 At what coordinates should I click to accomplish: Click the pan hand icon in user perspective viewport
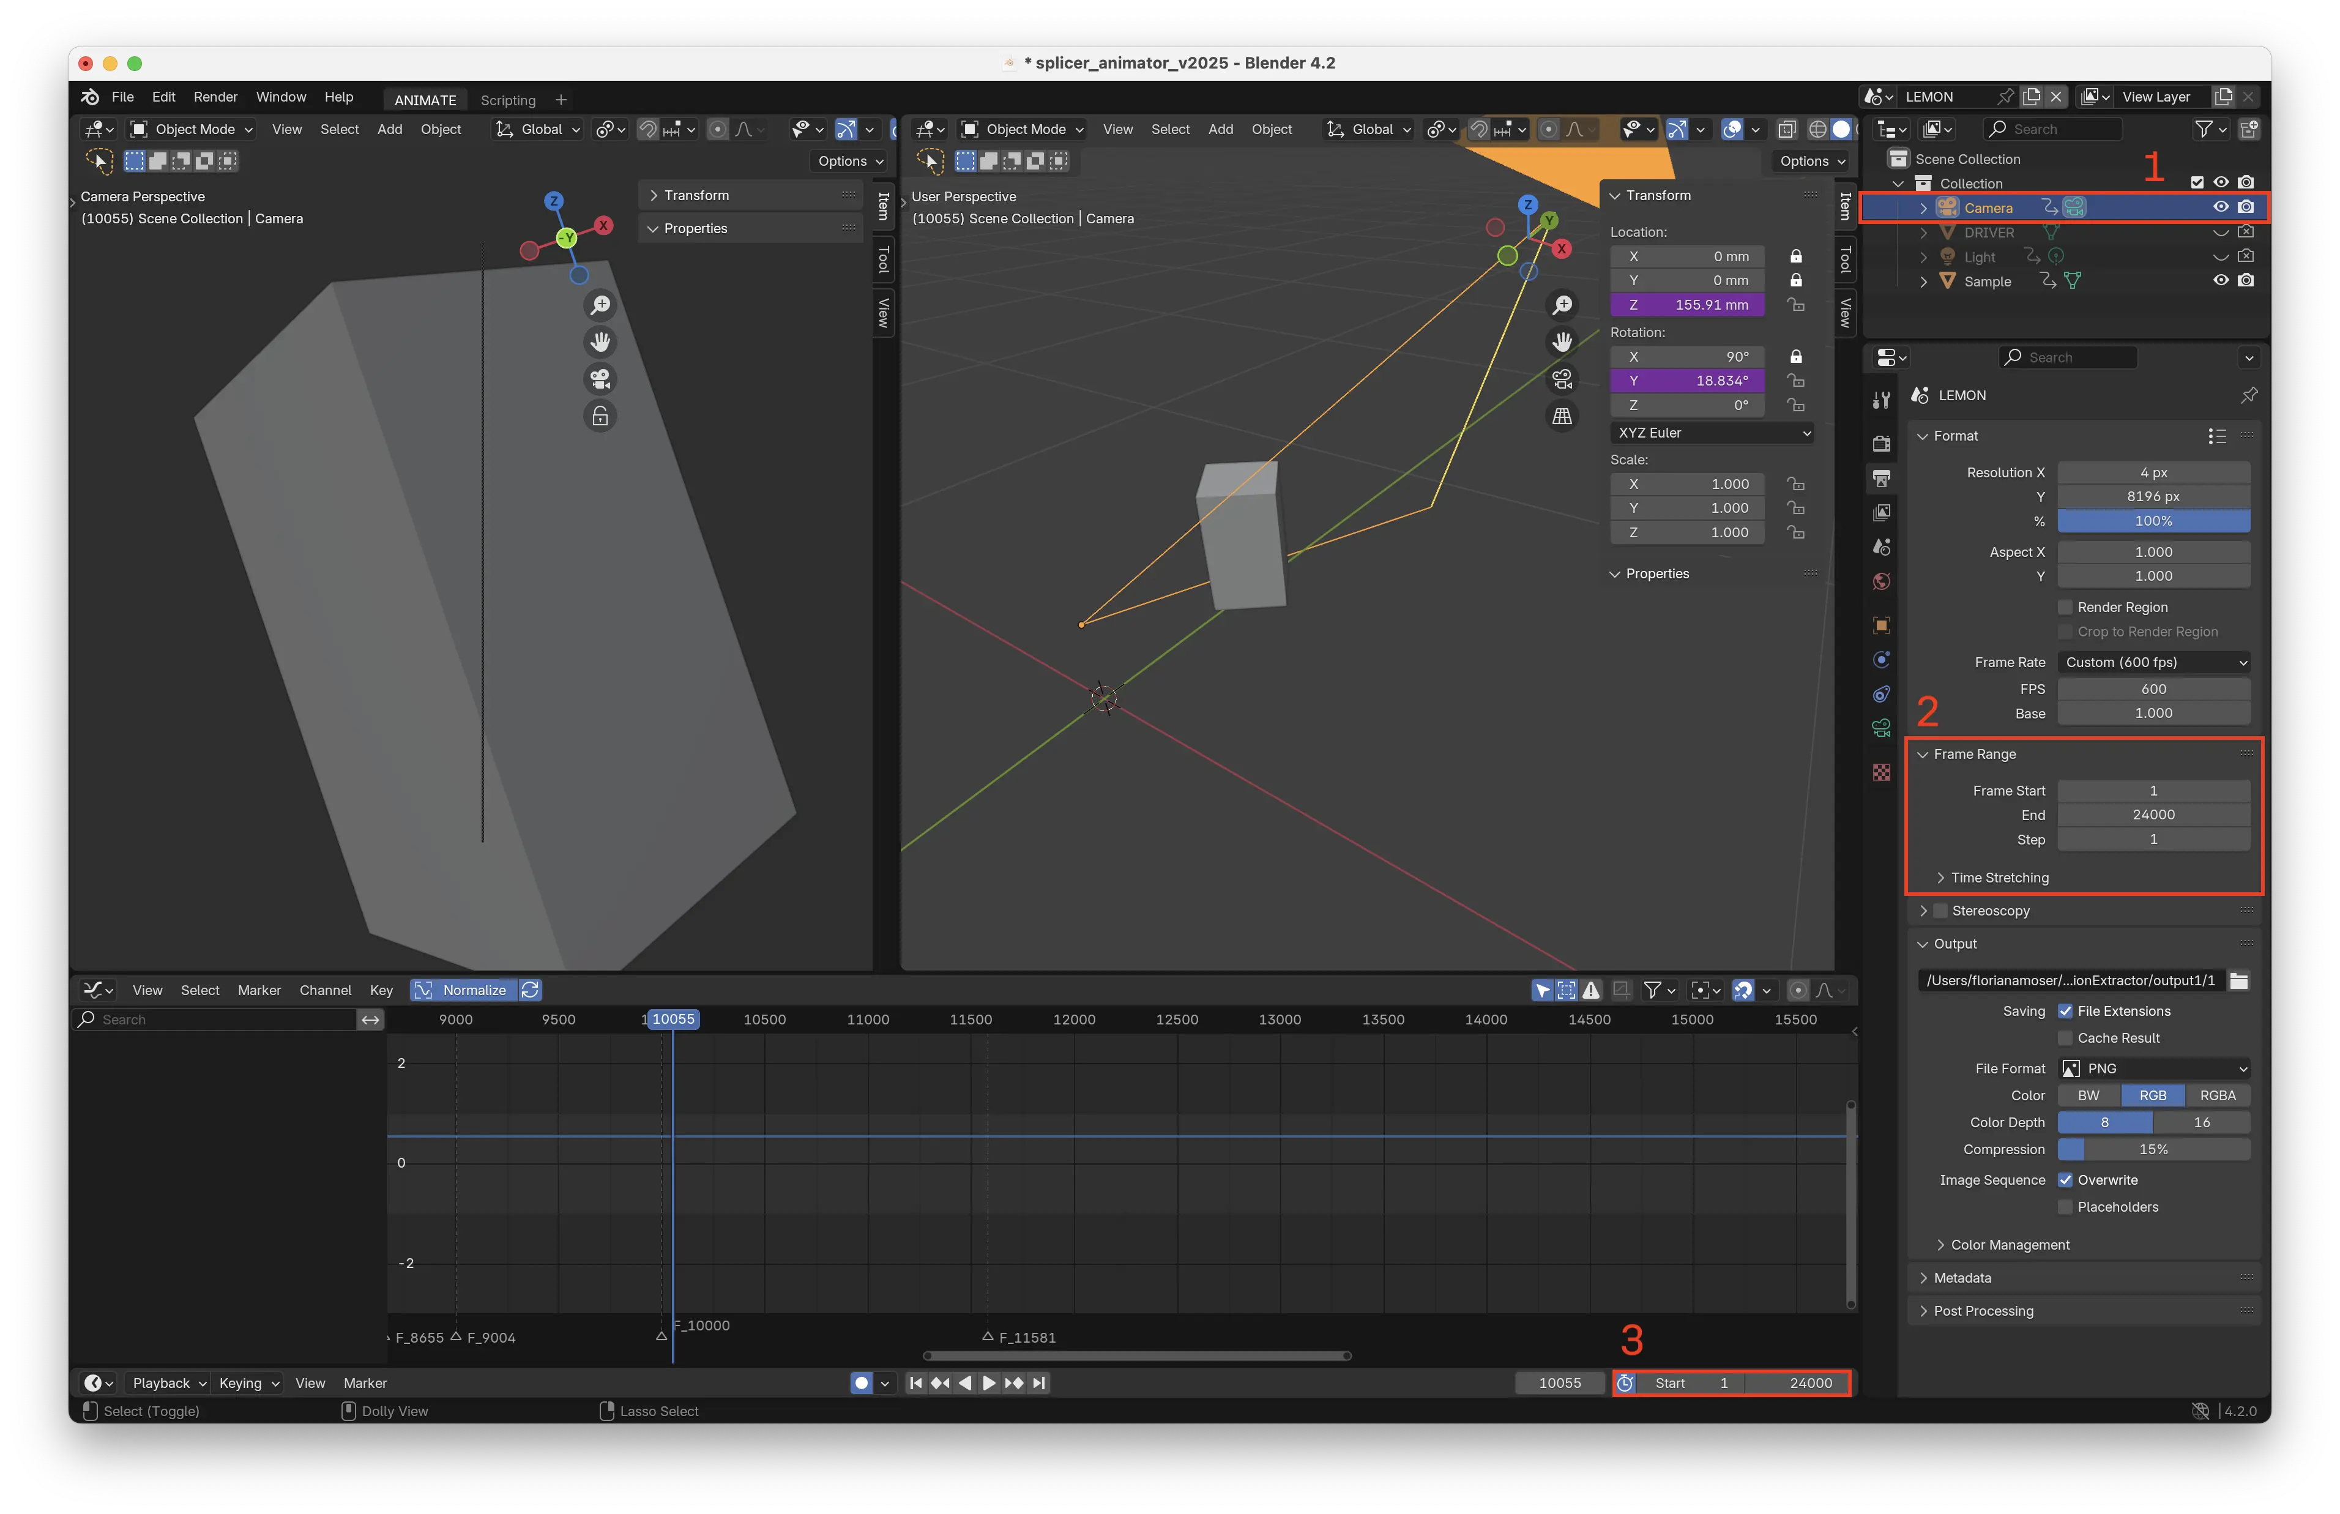coord(1562,342)
